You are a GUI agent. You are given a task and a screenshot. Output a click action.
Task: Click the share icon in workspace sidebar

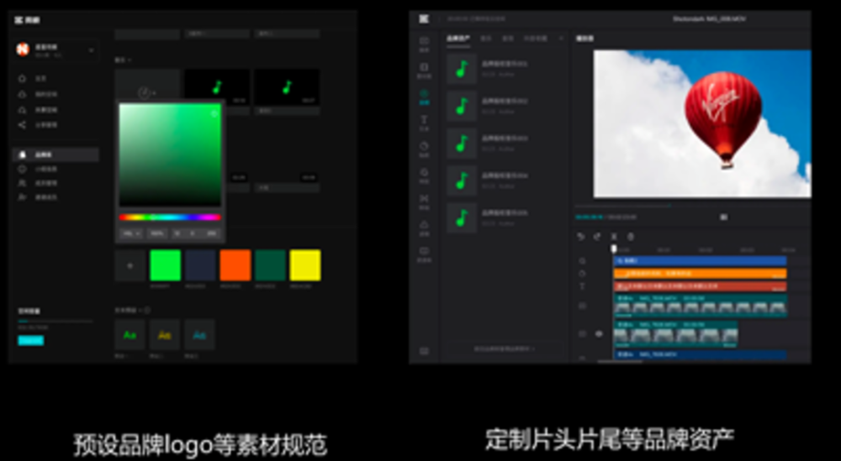[22, 125]
